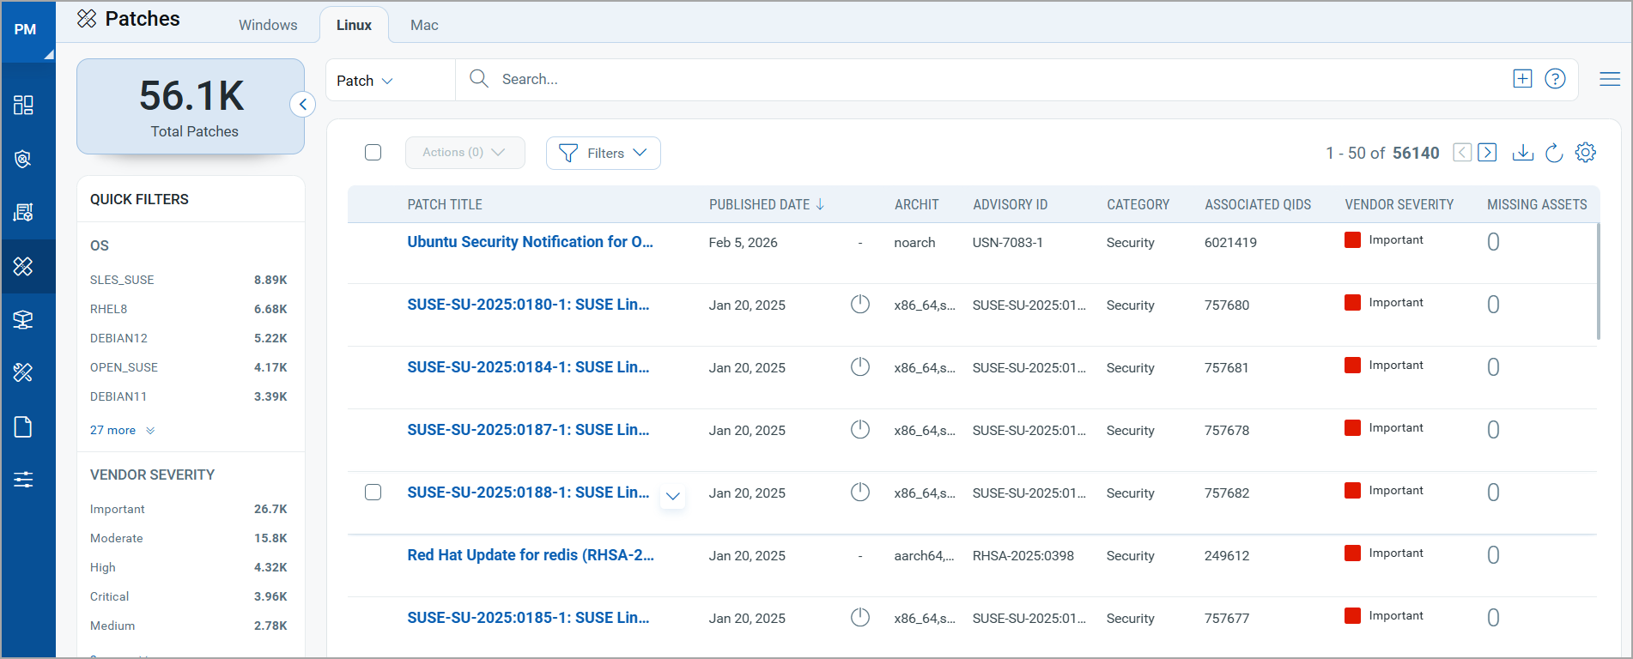Click the download patches list icon
This screenshot has width=1633, height=659.
1522,153
